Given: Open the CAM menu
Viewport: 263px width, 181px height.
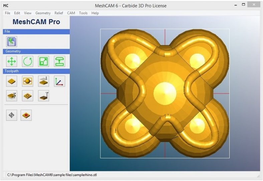Looking at the screenshot, I should click(x=71, y=13).
